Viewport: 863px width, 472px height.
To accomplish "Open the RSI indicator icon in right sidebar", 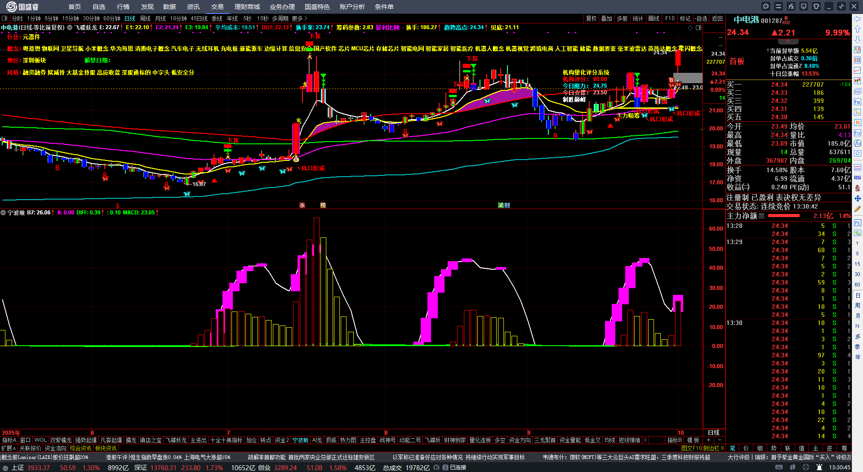I will click(858, 178).
